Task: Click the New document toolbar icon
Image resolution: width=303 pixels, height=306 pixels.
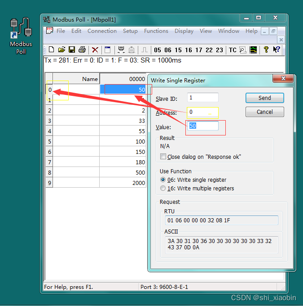Action: click(x=51, y=49)
